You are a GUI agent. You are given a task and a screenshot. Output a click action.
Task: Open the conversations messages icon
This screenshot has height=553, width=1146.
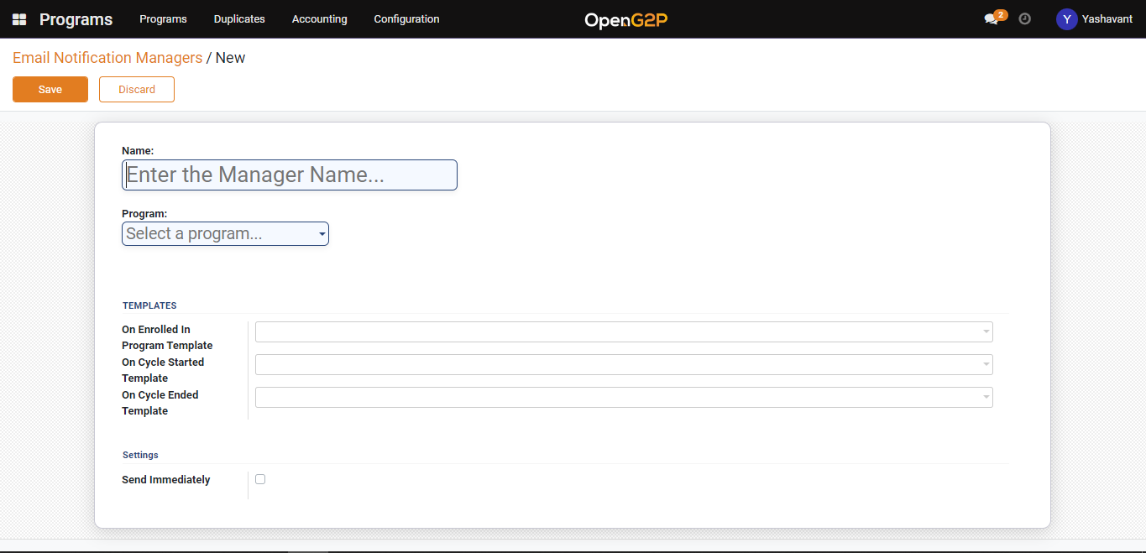pos(992,19)
